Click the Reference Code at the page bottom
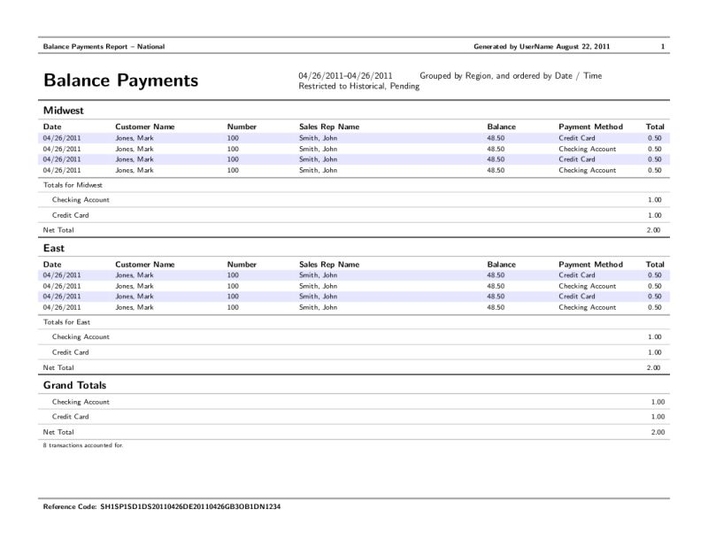This screenshot has height=547, width=708. pyautogui.click(x=159, y=507)
